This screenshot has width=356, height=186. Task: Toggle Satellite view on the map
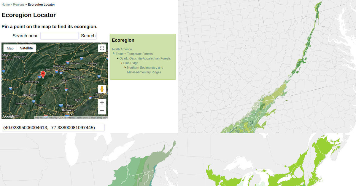(26, 48)
